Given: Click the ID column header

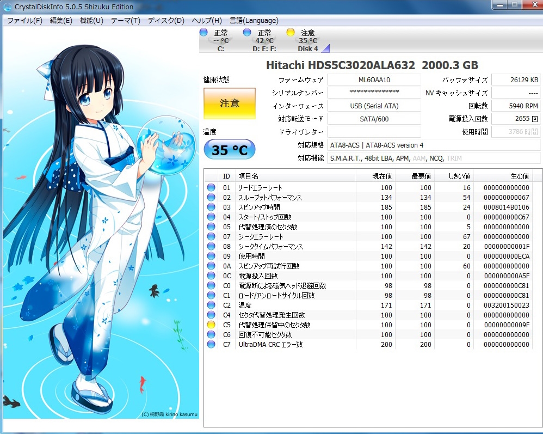Looking at the screenshot, I should tap(226, 176).
